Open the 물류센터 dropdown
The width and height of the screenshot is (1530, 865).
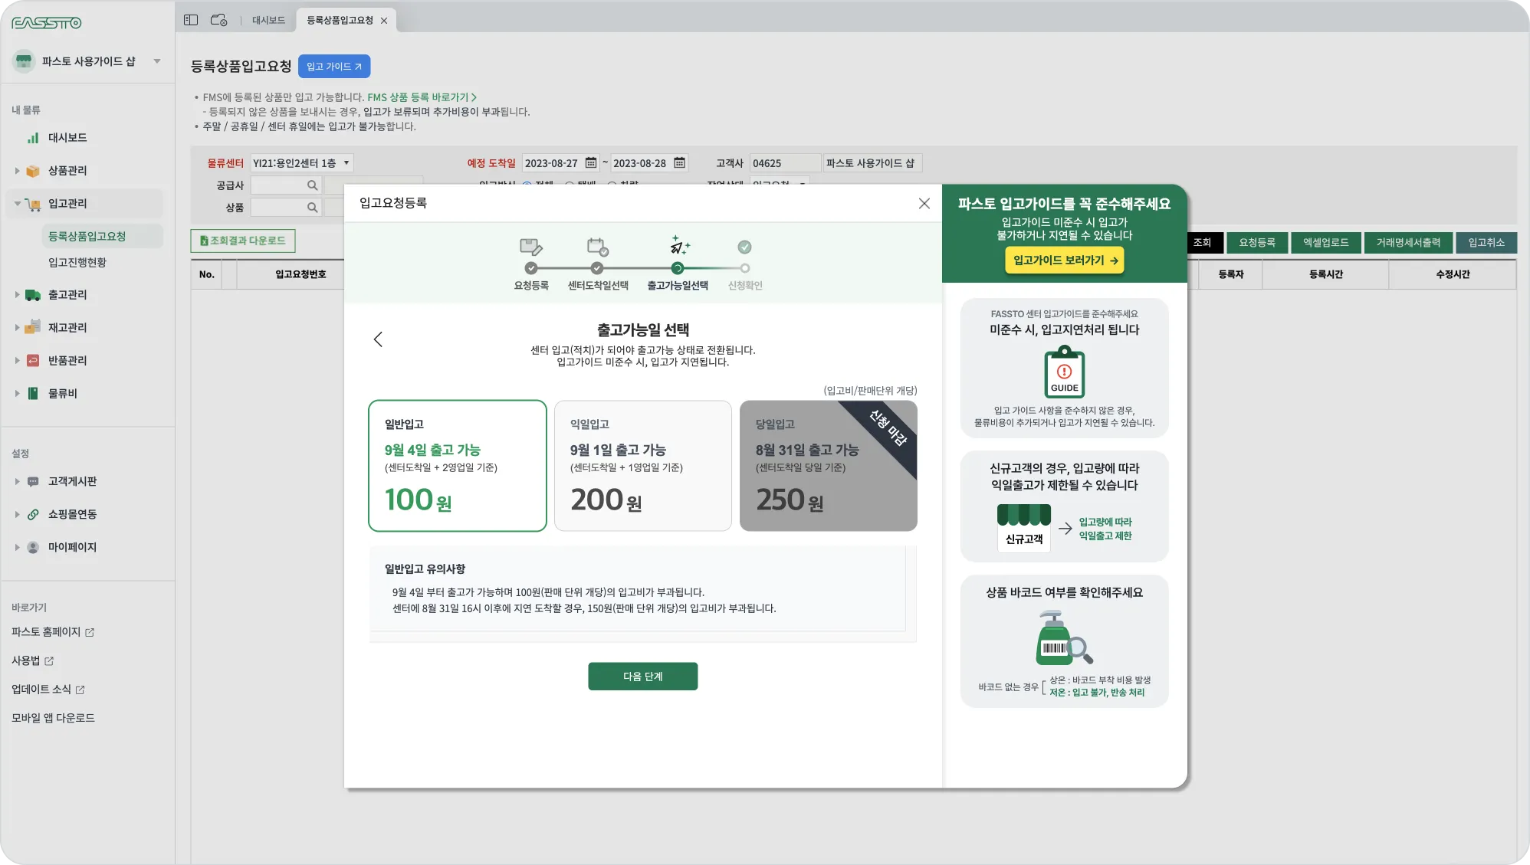coord(302,163)
